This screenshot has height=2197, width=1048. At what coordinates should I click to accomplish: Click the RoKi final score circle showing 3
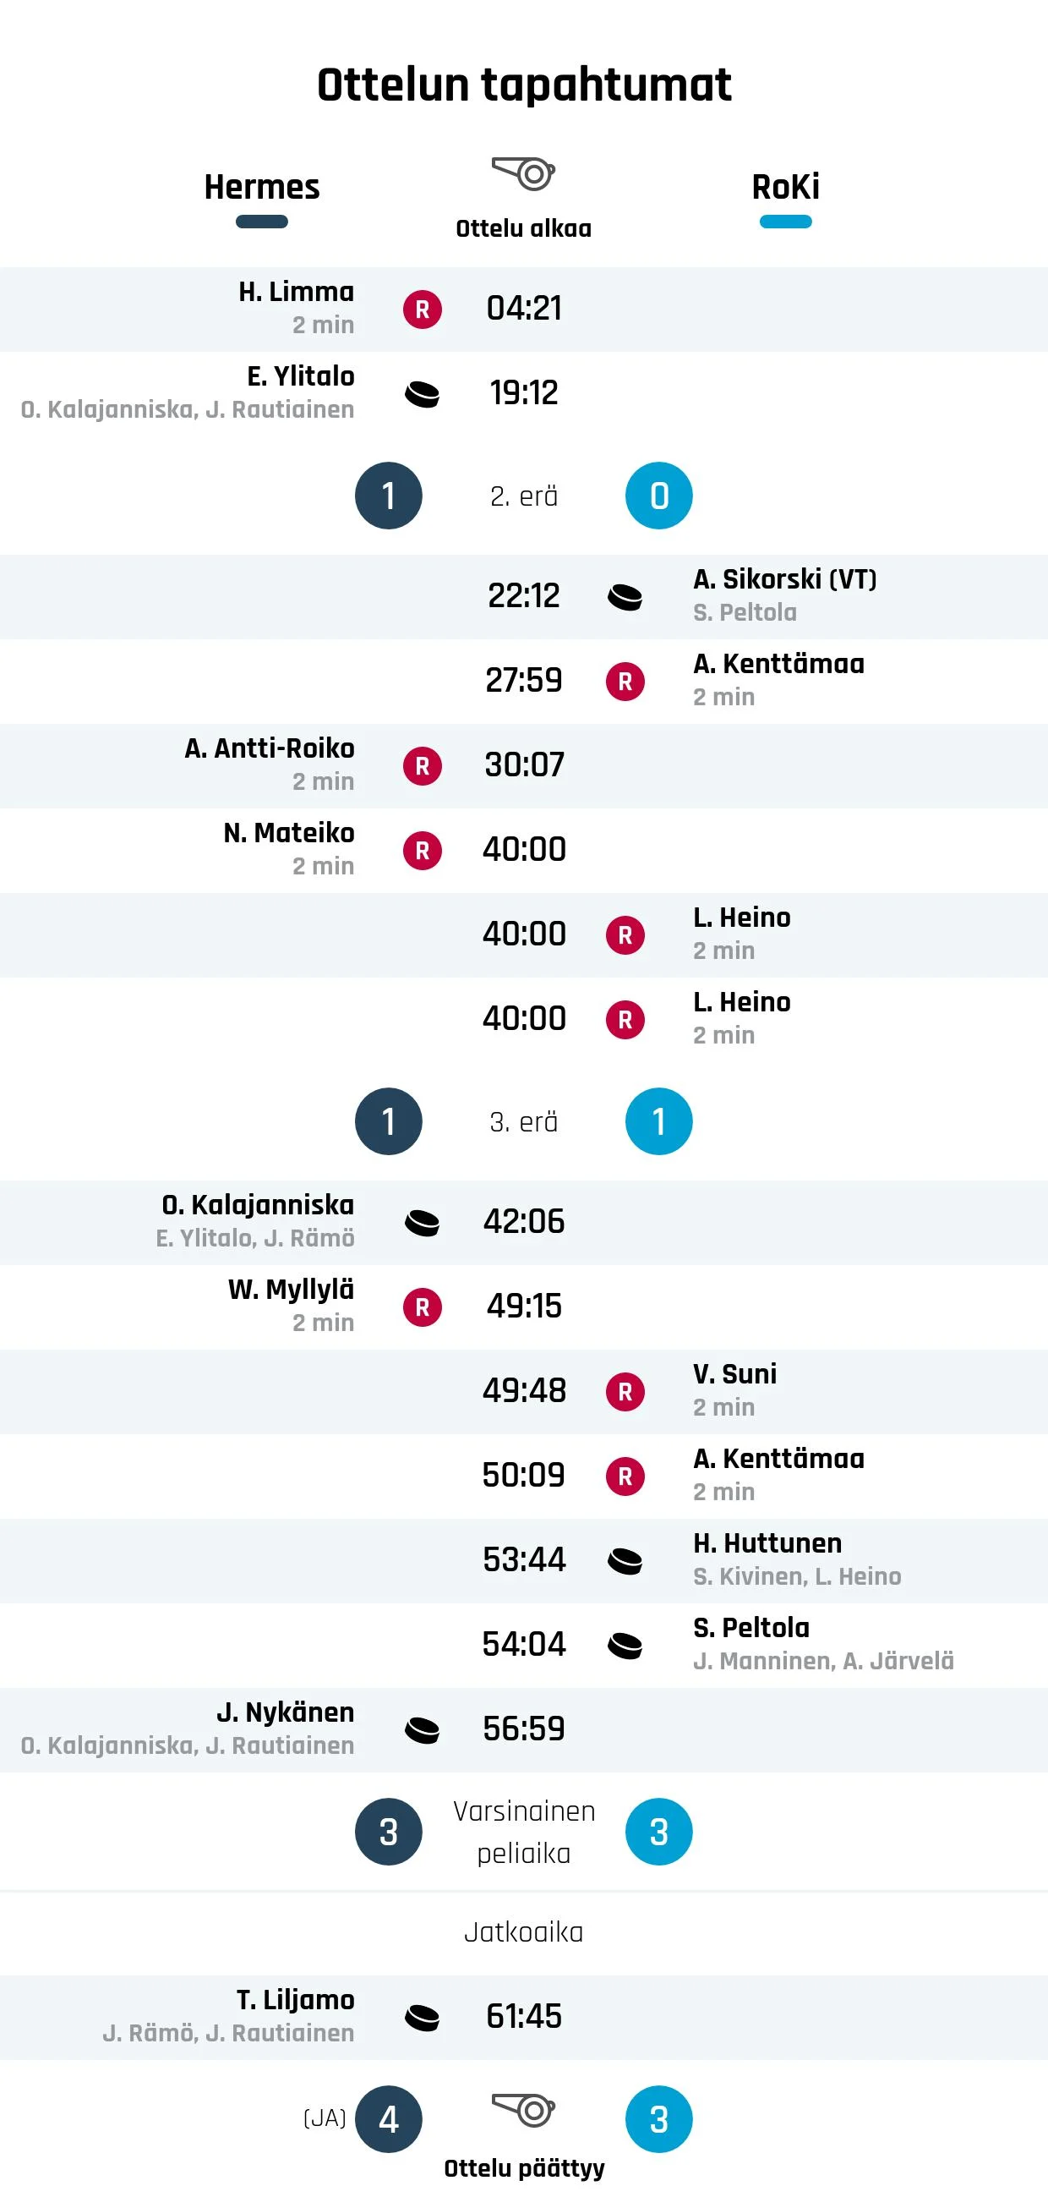tap(659, 2119)
